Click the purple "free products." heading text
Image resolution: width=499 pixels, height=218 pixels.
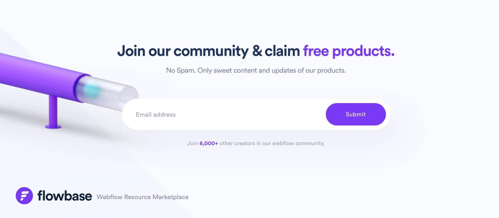coord(349,51)
